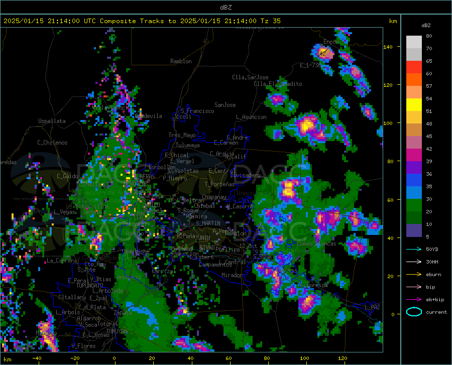Image resolution: width=452 pixels, height=365 pixels.
Task: Click the Composite Tracks timestamp header
Action: click(142, 21)
